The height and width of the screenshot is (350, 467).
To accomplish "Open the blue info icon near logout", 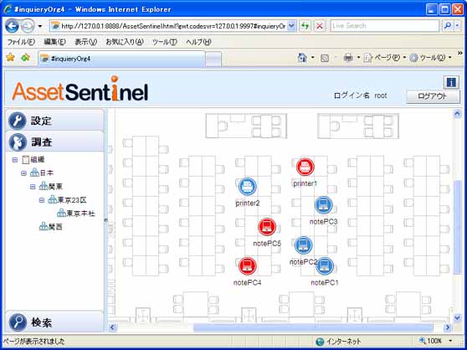I will tap(451, 83).
